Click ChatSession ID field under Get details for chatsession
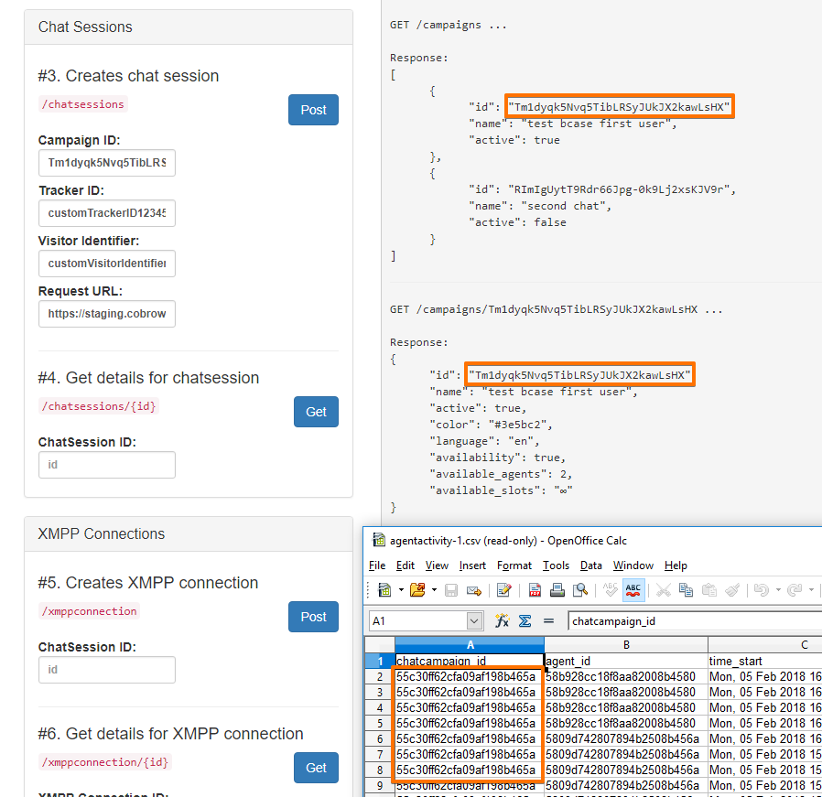The image size is (822, 797). pyautogui.click(x=107, y=465)
